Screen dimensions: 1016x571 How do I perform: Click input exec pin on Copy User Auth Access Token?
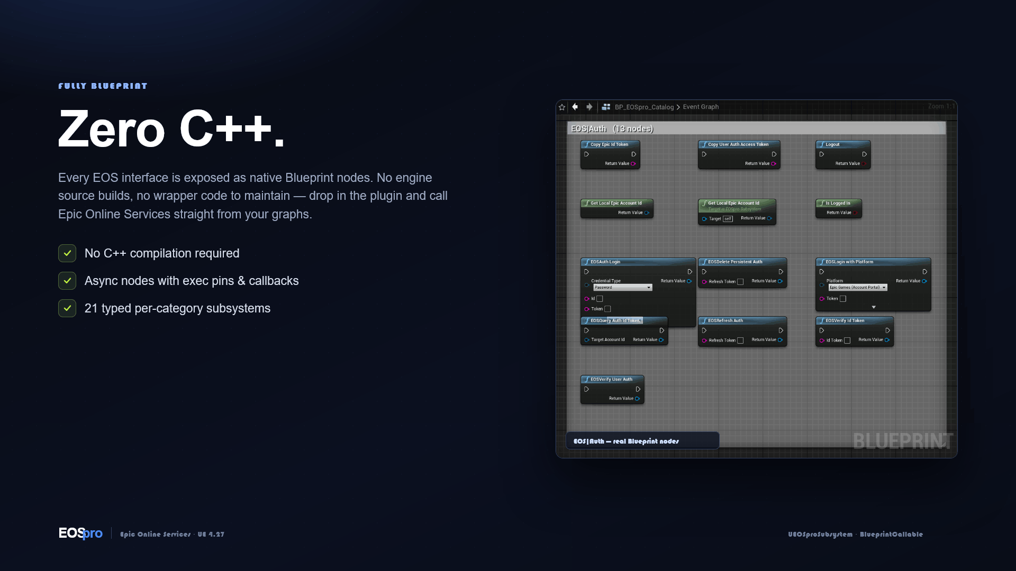coord(704,154)
